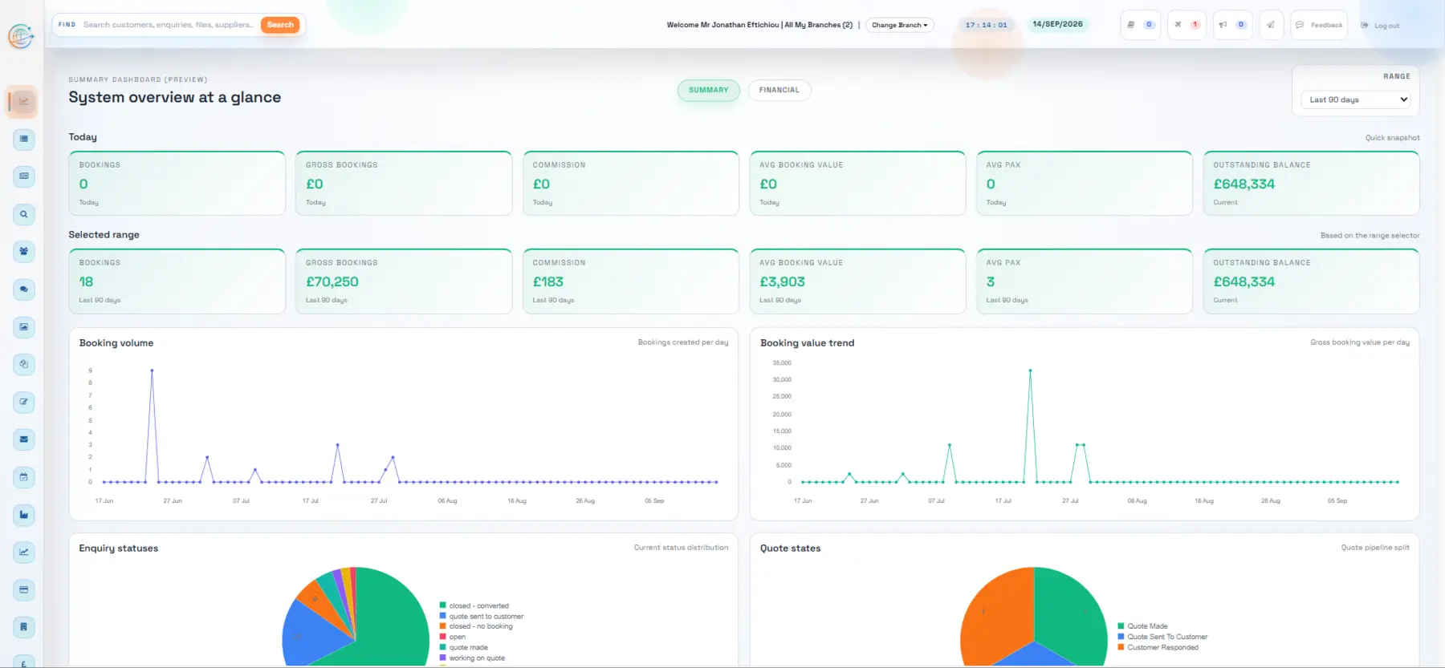This screenshot has height=668, width=1445.
Task: Open the building icon in sidebar
Action: 24,627
